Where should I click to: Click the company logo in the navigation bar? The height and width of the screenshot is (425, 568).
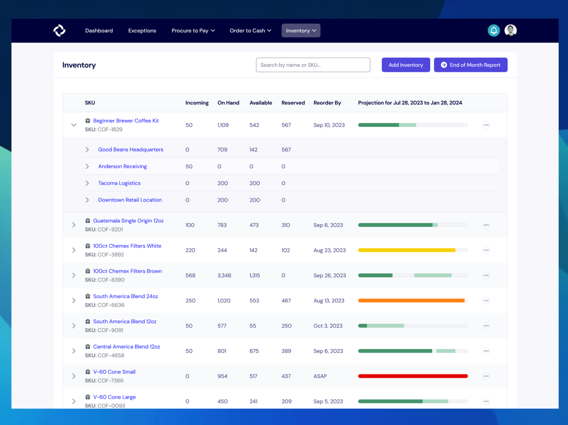coord(59,30)
